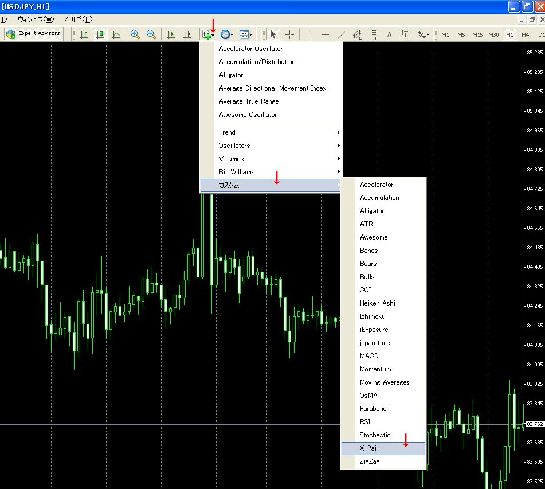Select X-Pair custom indicator

pos(383,449)
